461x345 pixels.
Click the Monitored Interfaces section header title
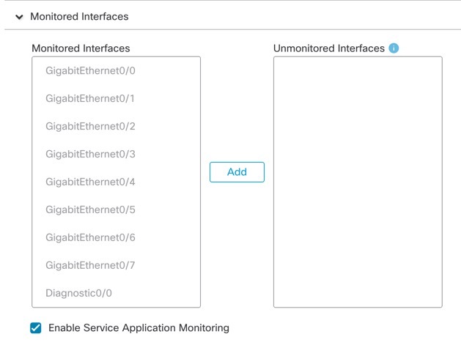point(78,16)
